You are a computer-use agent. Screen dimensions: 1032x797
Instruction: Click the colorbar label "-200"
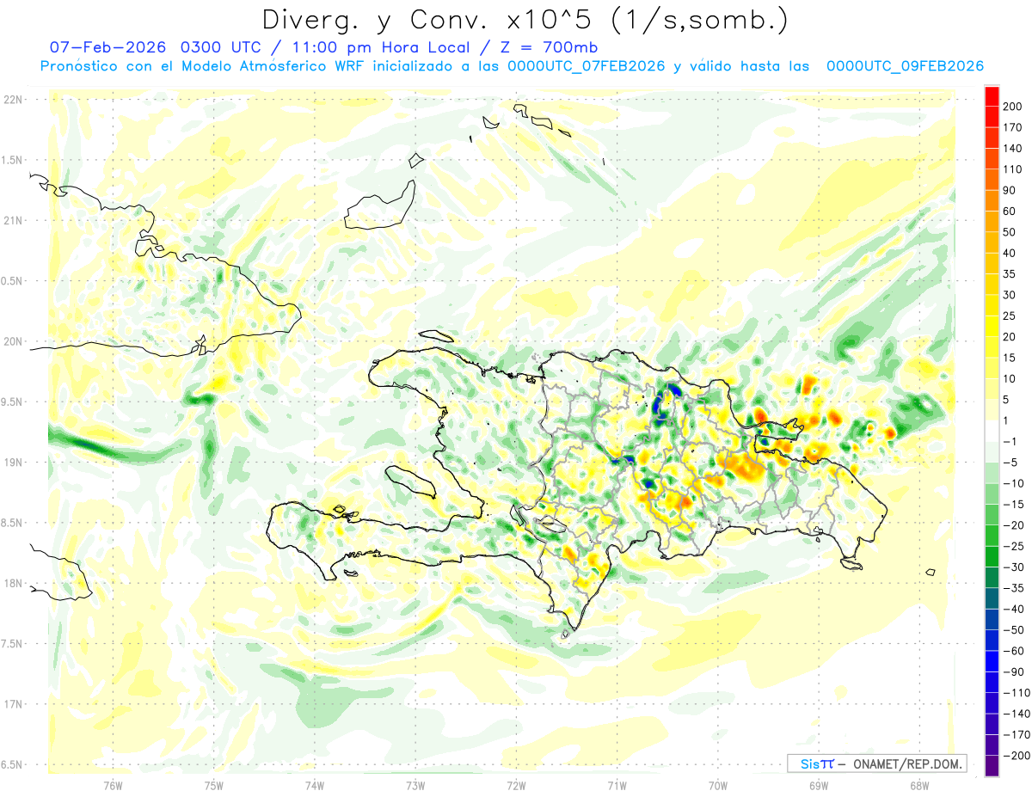1017,757
